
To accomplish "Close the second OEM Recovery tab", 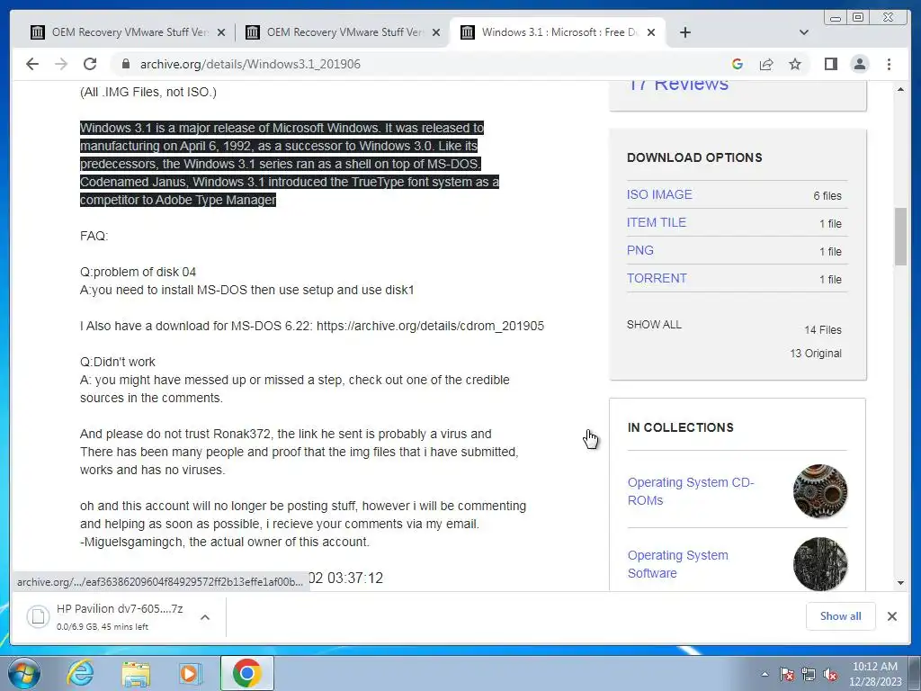I will coord(436,32).
